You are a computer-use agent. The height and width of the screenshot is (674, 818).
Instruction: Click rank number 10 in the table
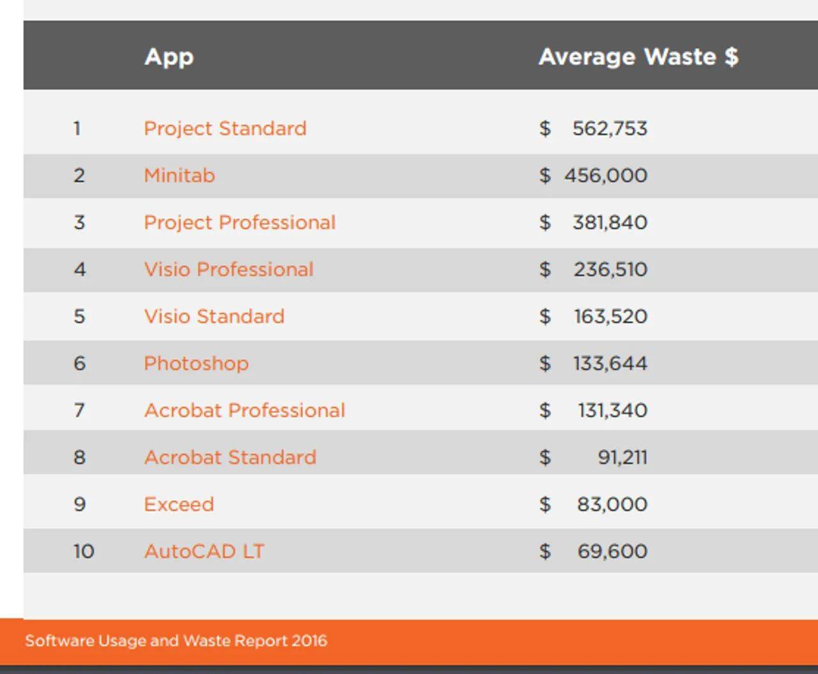pos(83,551)
